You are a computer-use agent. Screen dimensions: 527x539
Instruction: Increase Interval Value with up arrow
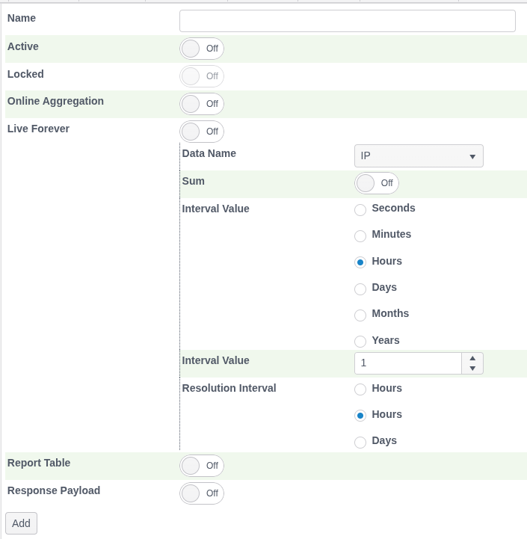(472, 358)
